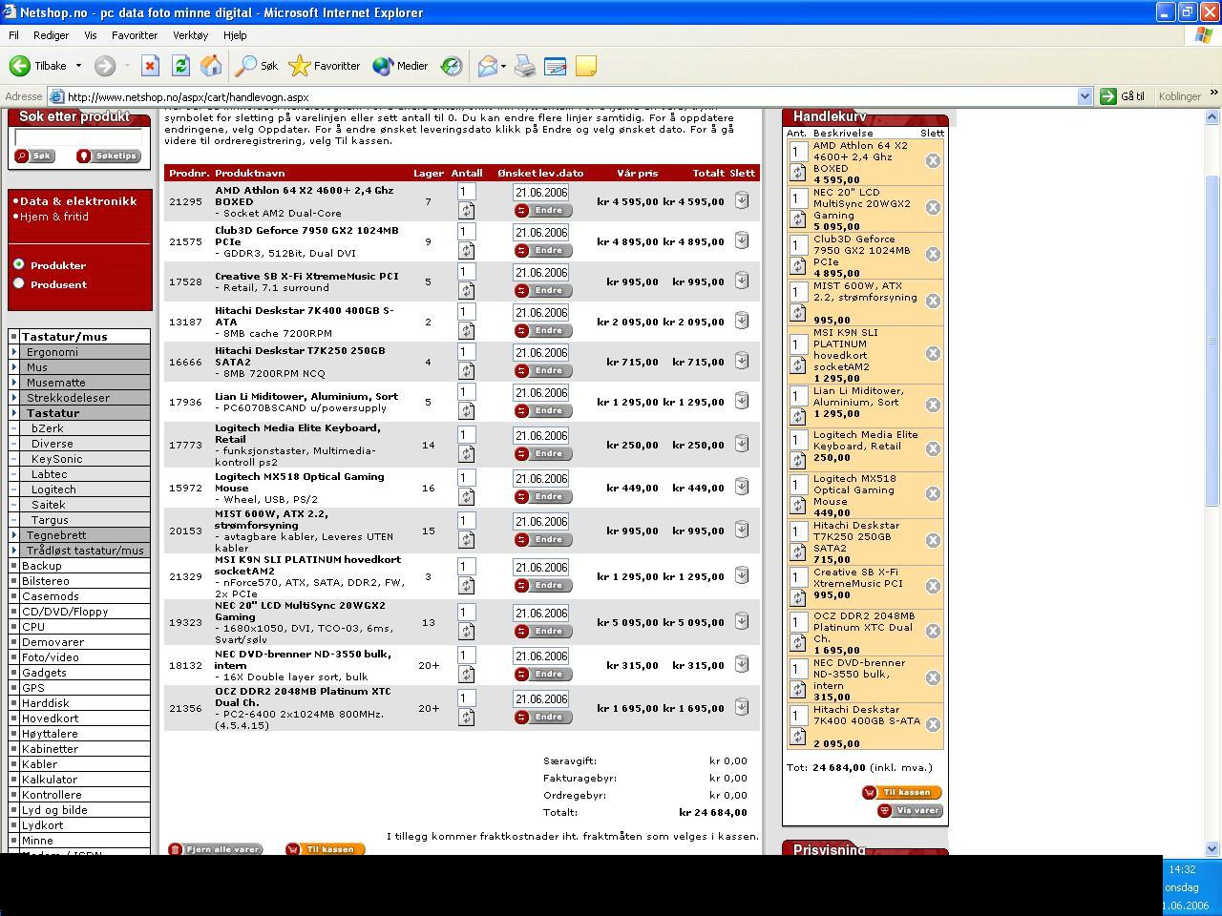Update quantity icon for NEC DVD-brenner row

[x=466, y=674]
